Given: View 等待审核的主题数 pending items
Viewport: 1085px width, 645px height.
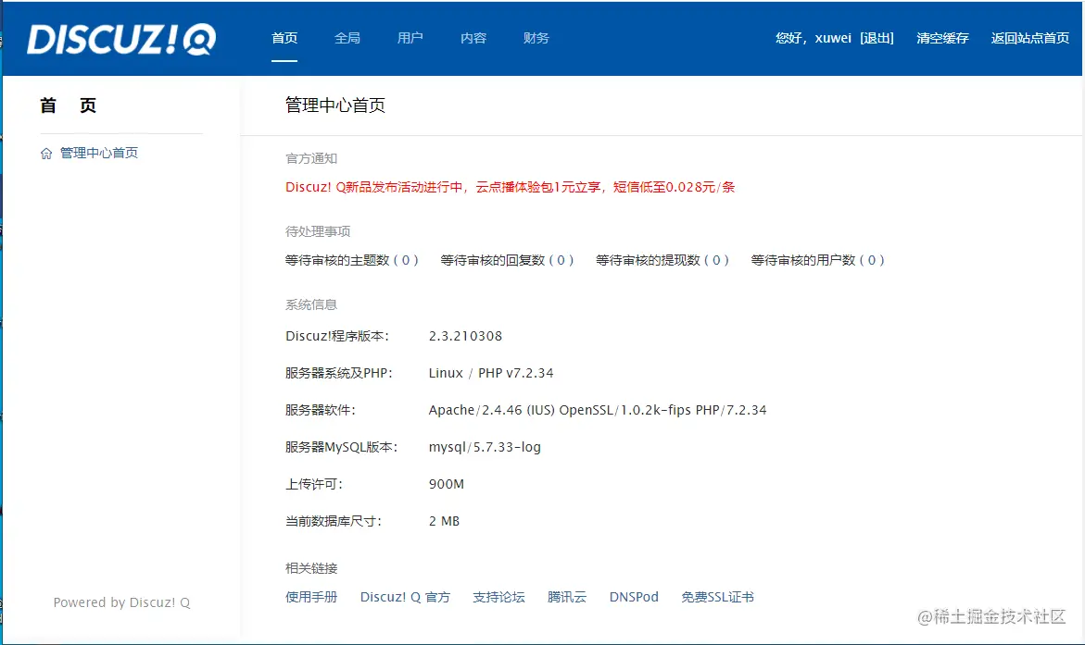Looking at the screenshot, I should (351, 261).
